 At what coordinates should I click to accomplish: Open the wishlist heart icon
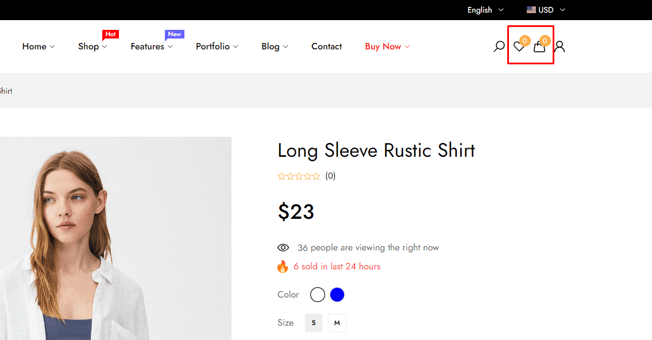pyautogui.click(x=519, y=47)
